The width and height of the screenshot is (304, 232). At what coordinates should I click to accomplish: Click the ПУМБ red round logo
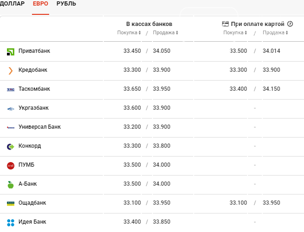click(11, 165)
